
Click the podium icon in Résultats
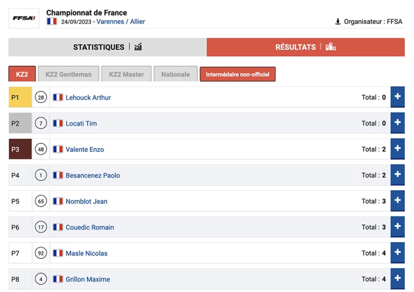click(331, 47)
